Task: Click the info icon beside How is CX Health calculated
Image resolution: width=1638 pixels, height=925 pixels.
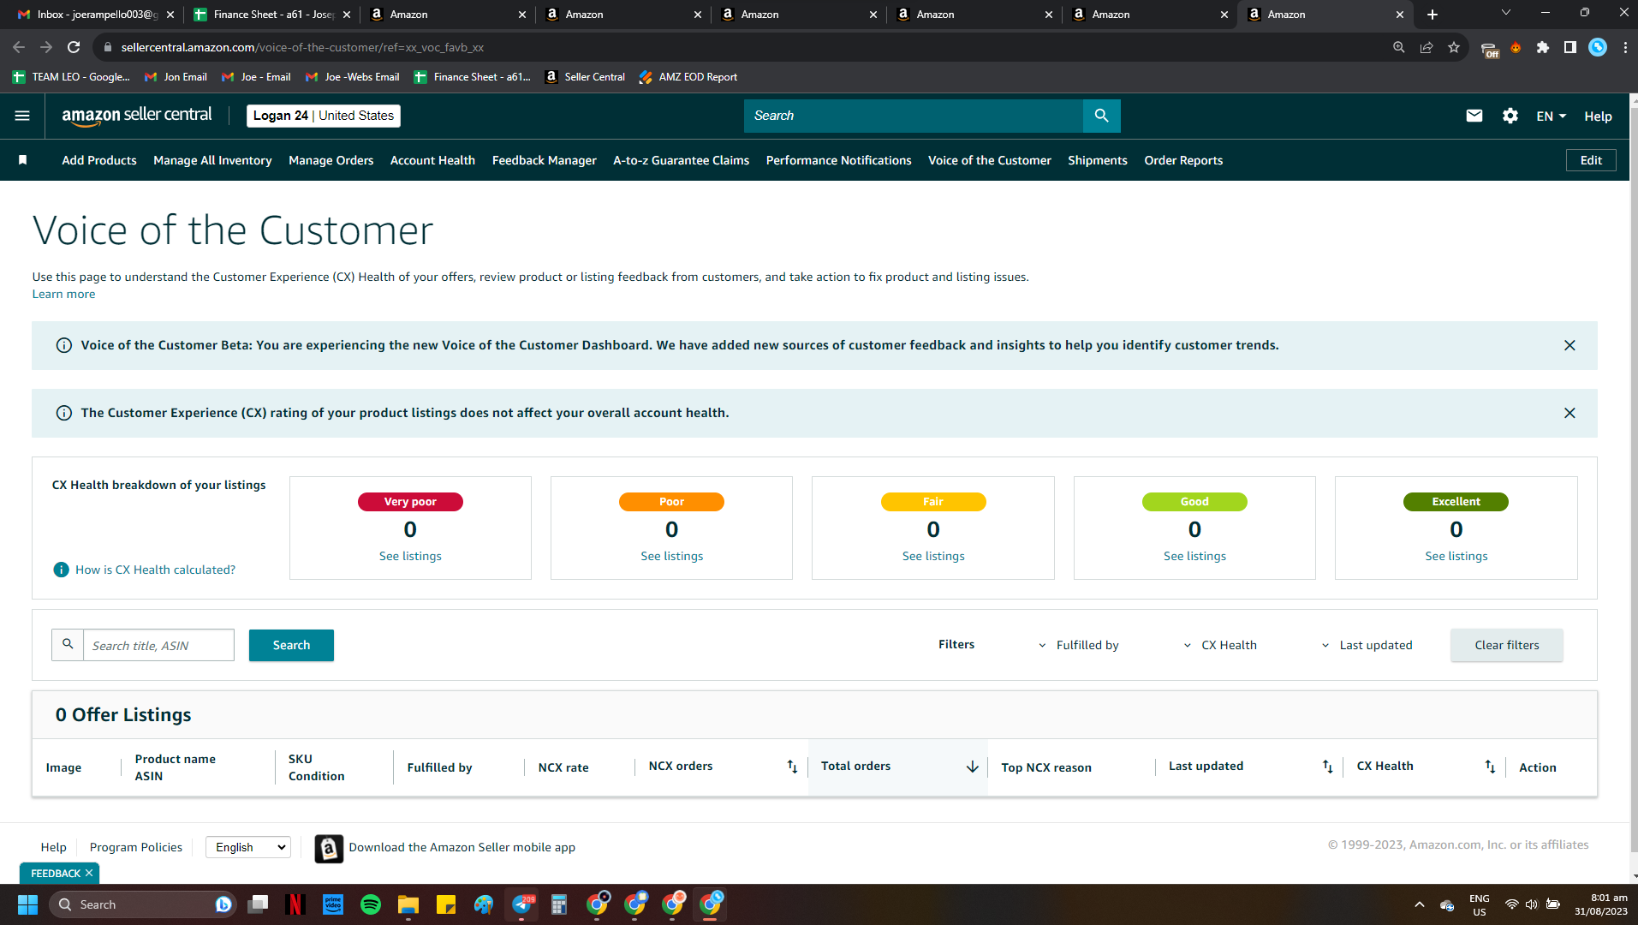Action: click(62, 570)
